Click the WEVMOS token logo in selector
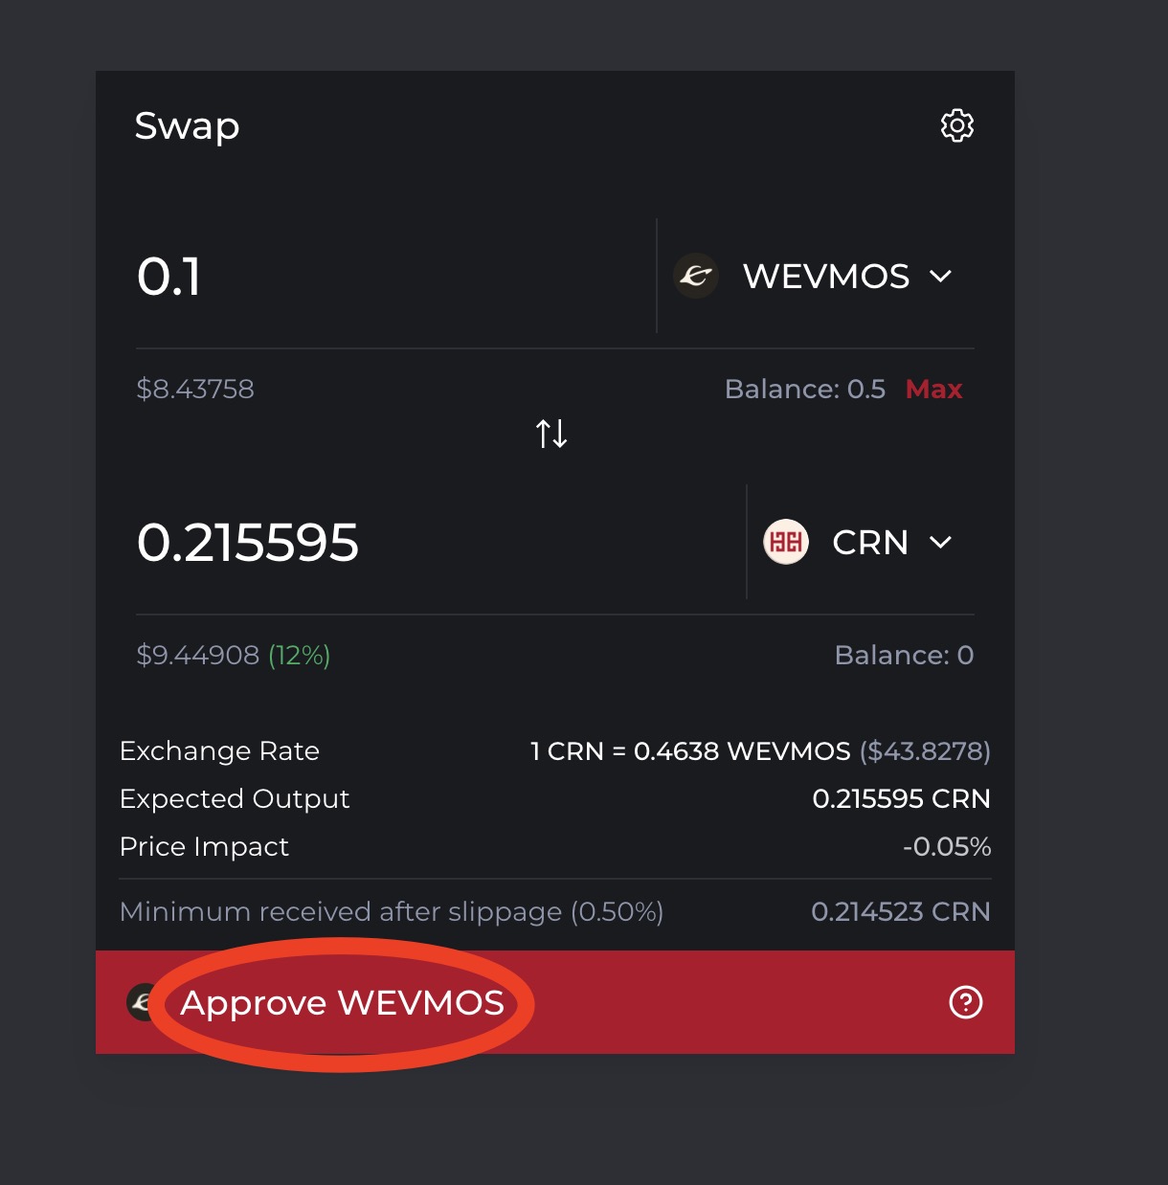1168x1185 pixels. pyautogui.click(x=696, y=277)
